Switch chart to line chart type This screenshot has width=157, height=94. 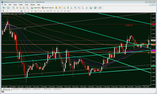71,8
